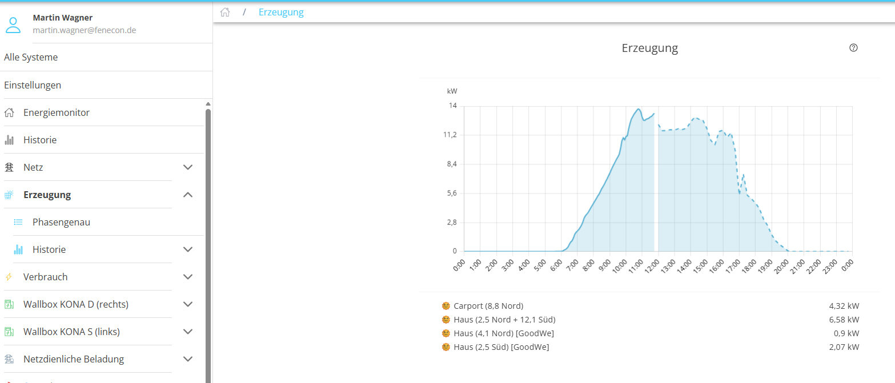Click the Erzeugung breadcrumb link

pos(281,12)
